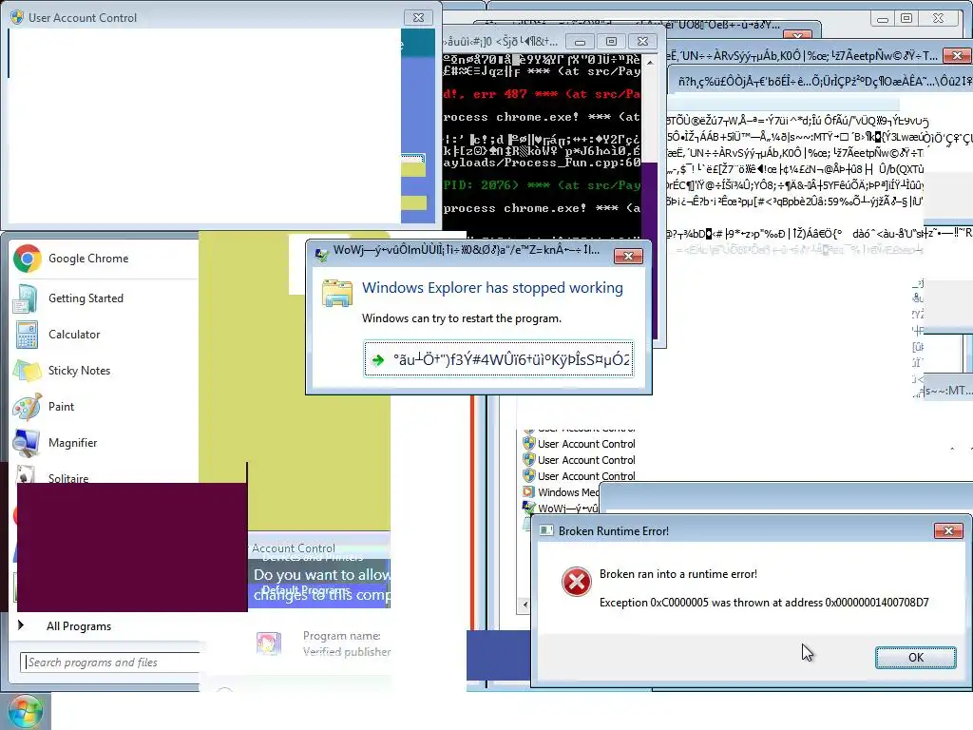This screenshot has width=973, height=730.
Task: Click 'ayloads/Process_Fun.cpp:60' console line
Action: click(x=541, y=163)
